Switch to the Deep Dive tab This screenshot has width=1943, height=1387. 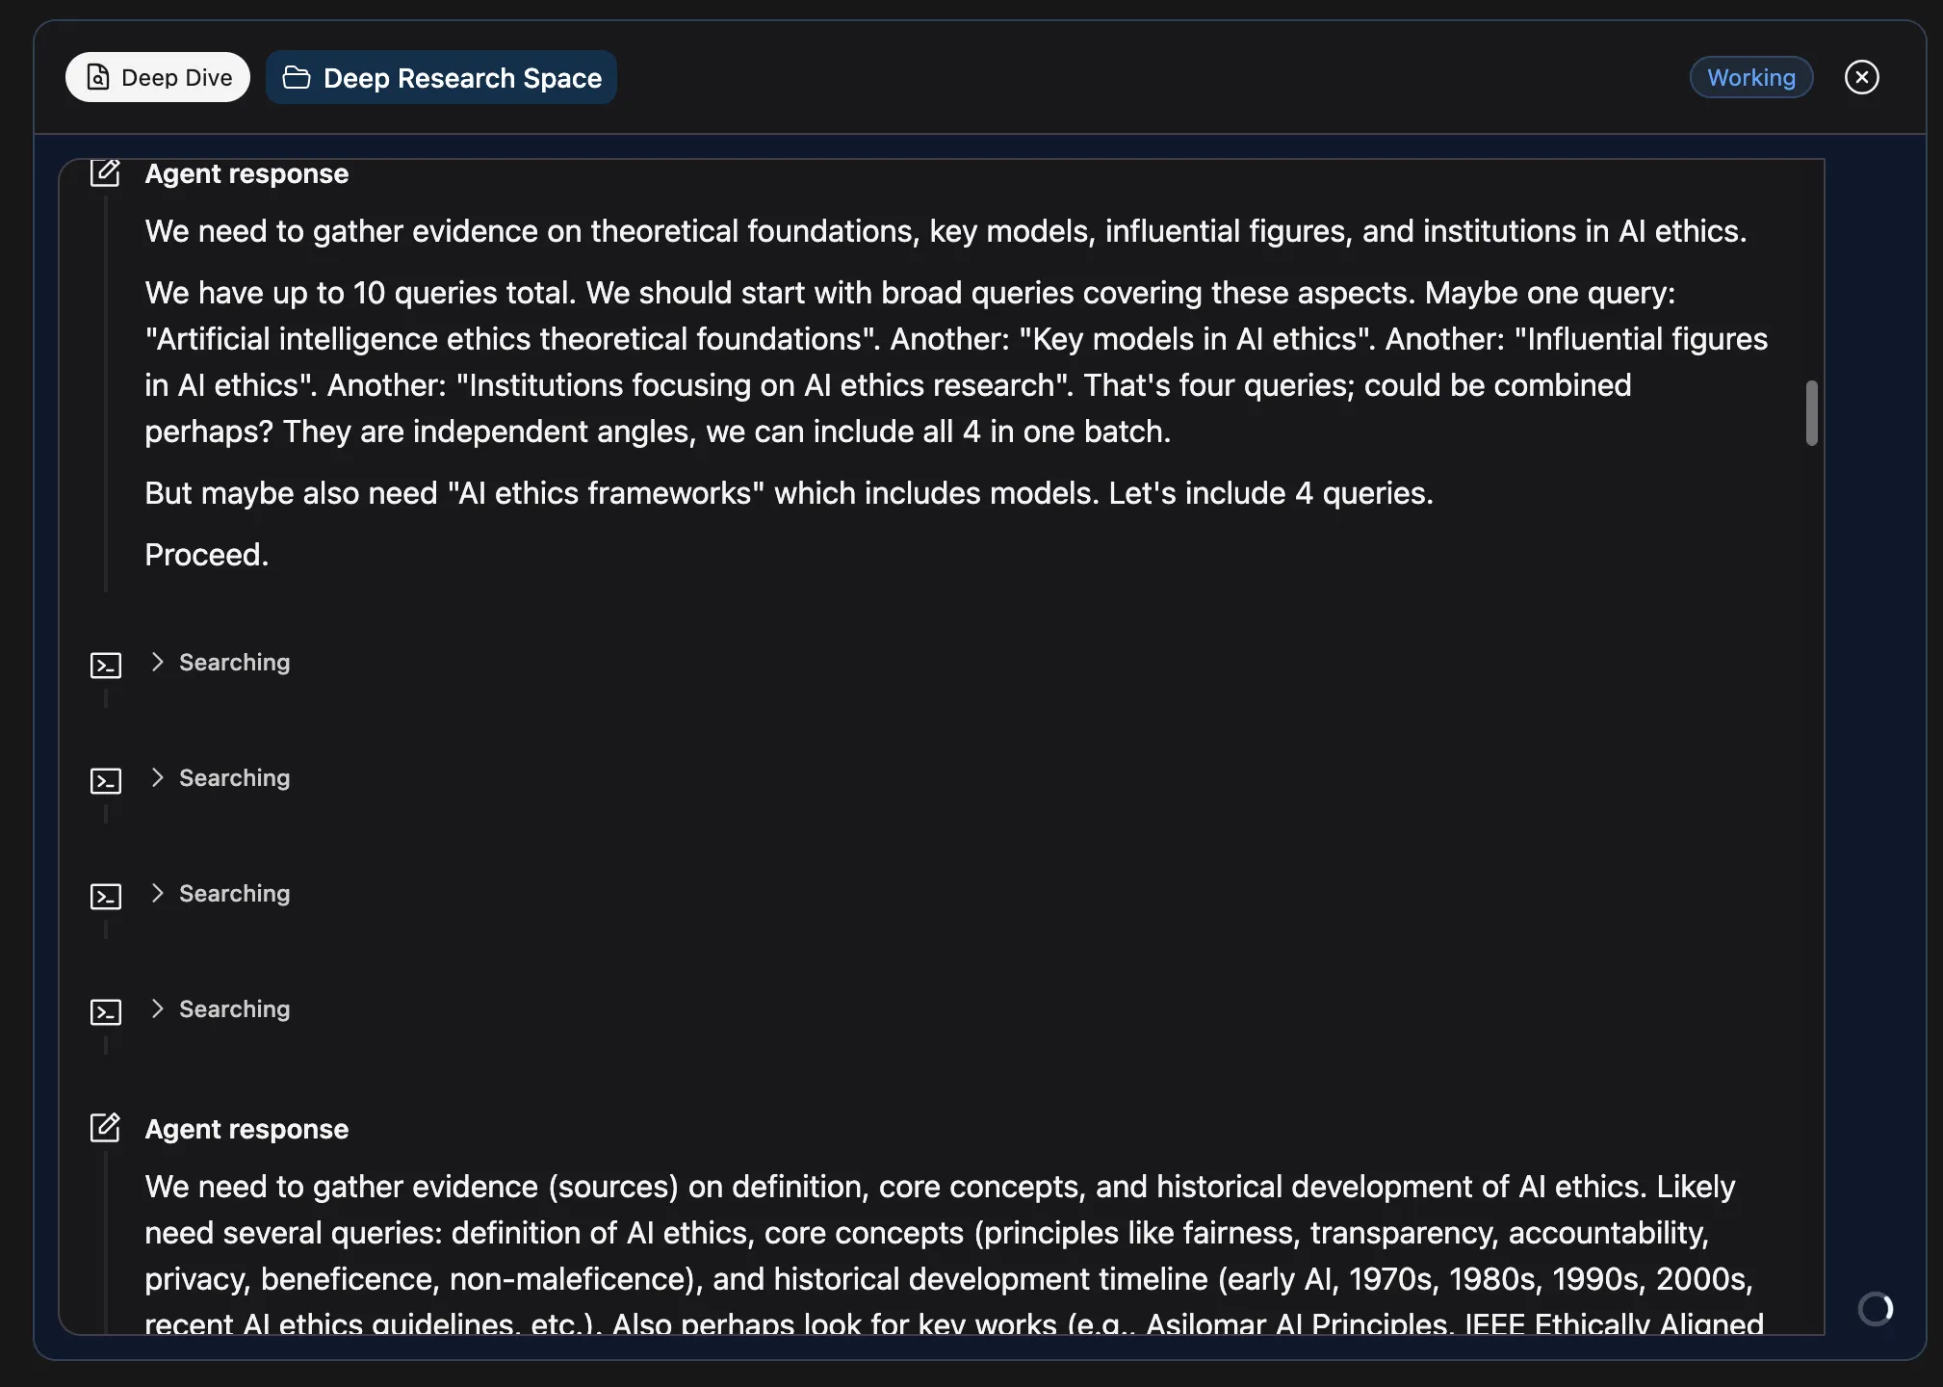[158, 77]
